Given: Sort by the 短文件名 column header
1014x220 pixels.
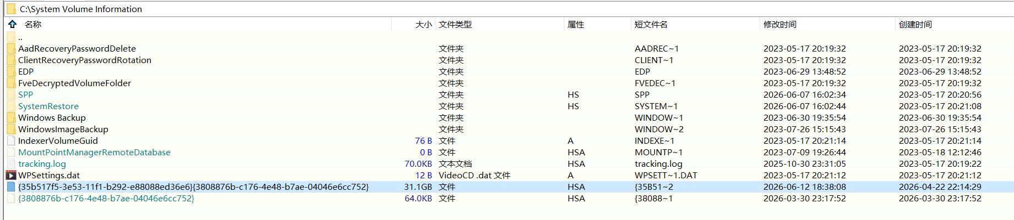Looking at the screenshot, I should 651,24.
